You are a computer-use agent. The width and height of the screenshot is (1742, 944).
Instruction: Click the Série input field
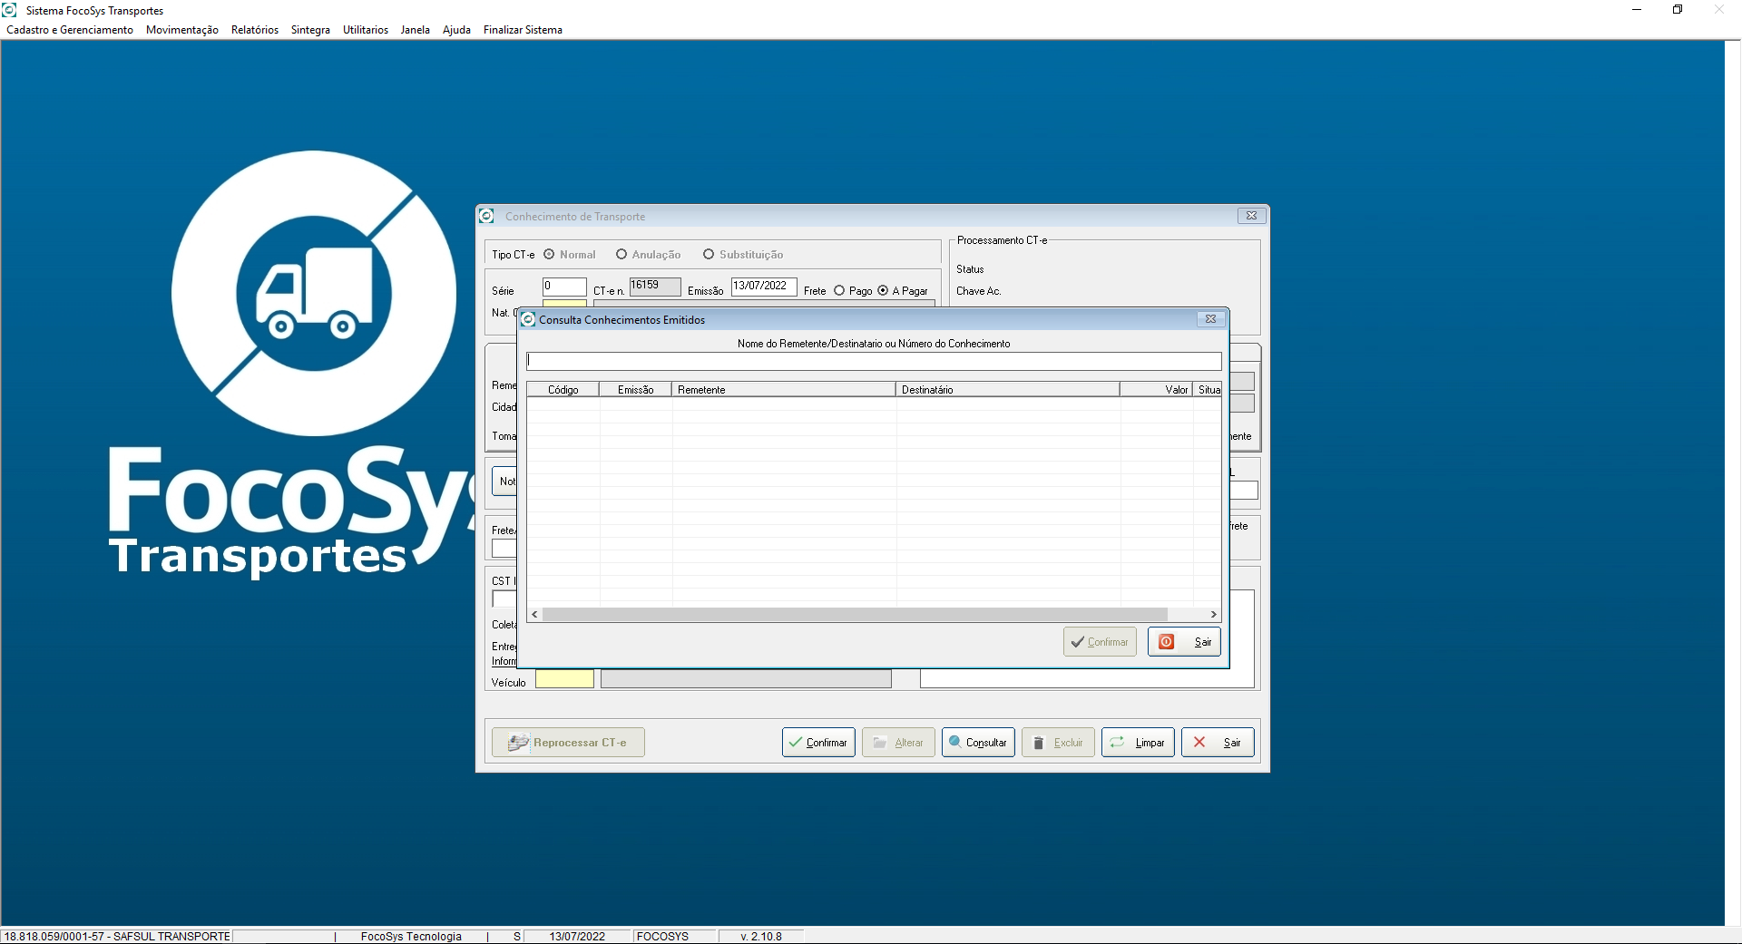pos(564,287)
